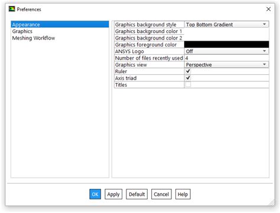Enable the Titles checkbox
The width and height of the screenshot is (280, 213).
188,84
